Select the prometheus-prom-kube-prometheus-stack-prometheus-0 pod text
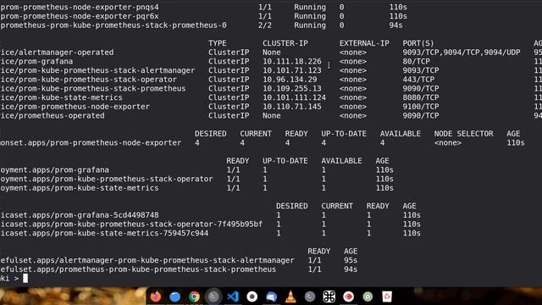Viewport: 542px width, 305px height. tap(113, 25)
